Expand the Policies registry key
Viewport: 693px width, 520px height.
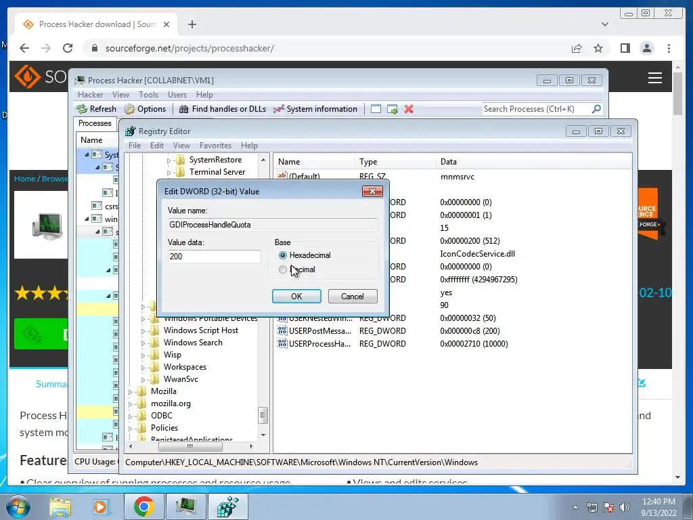[x=130, y=429]
